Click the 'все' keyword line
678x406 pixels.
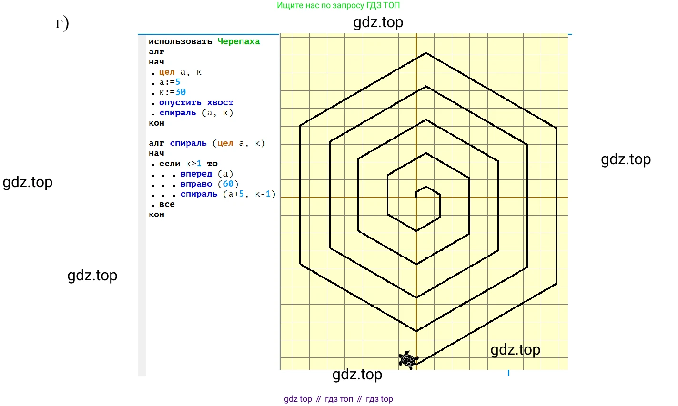[x=167, y=204]
